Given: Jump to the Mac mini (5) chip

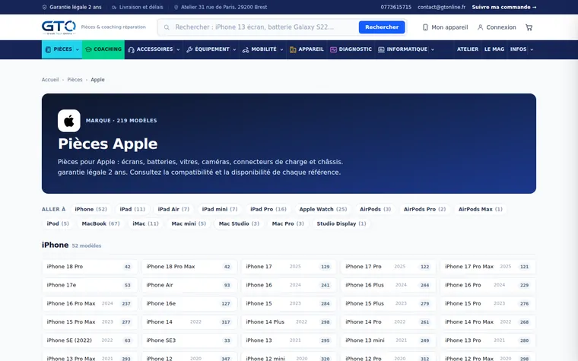Looking at the screenshot, I should coord(189,223).
